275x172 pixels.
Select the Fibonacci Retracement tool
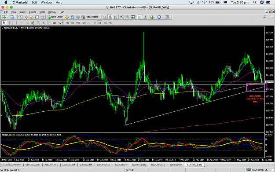click(x=38, y=23)
